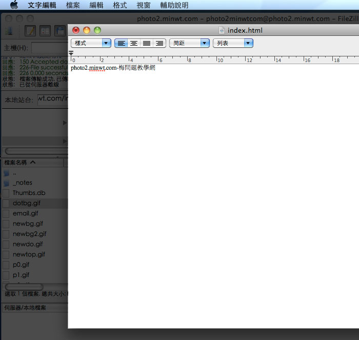The width and height of the screenshot is (359, 340).
Task: Select the .. parent folder in FileZilla
Action: 35,173
